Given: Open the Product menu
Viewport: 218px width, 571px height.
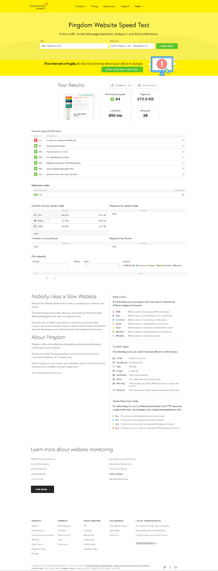Looking at the screenshot, I should pyautogui.click(x=81, y=6).
